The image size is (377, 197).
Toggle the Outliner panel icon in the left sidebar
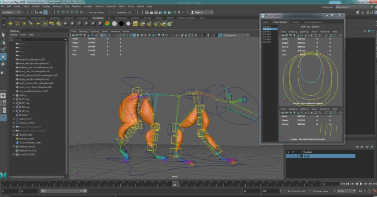pyautogui.click(x=3, y=118)
